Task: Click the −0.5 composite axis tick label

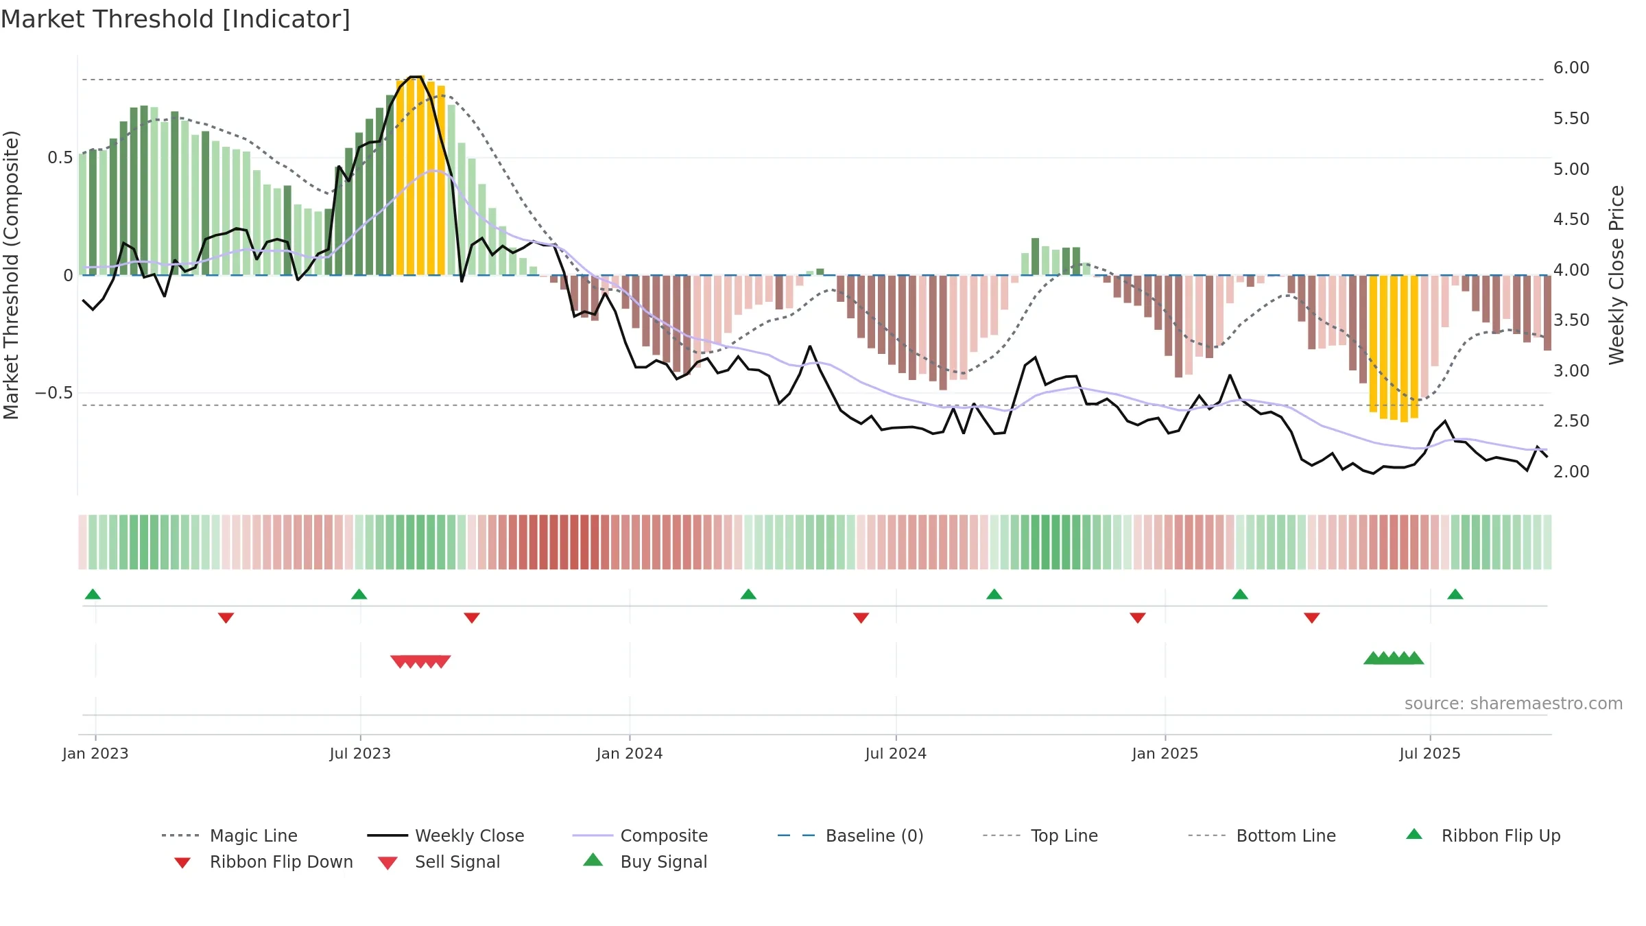Action: [53, 393]
